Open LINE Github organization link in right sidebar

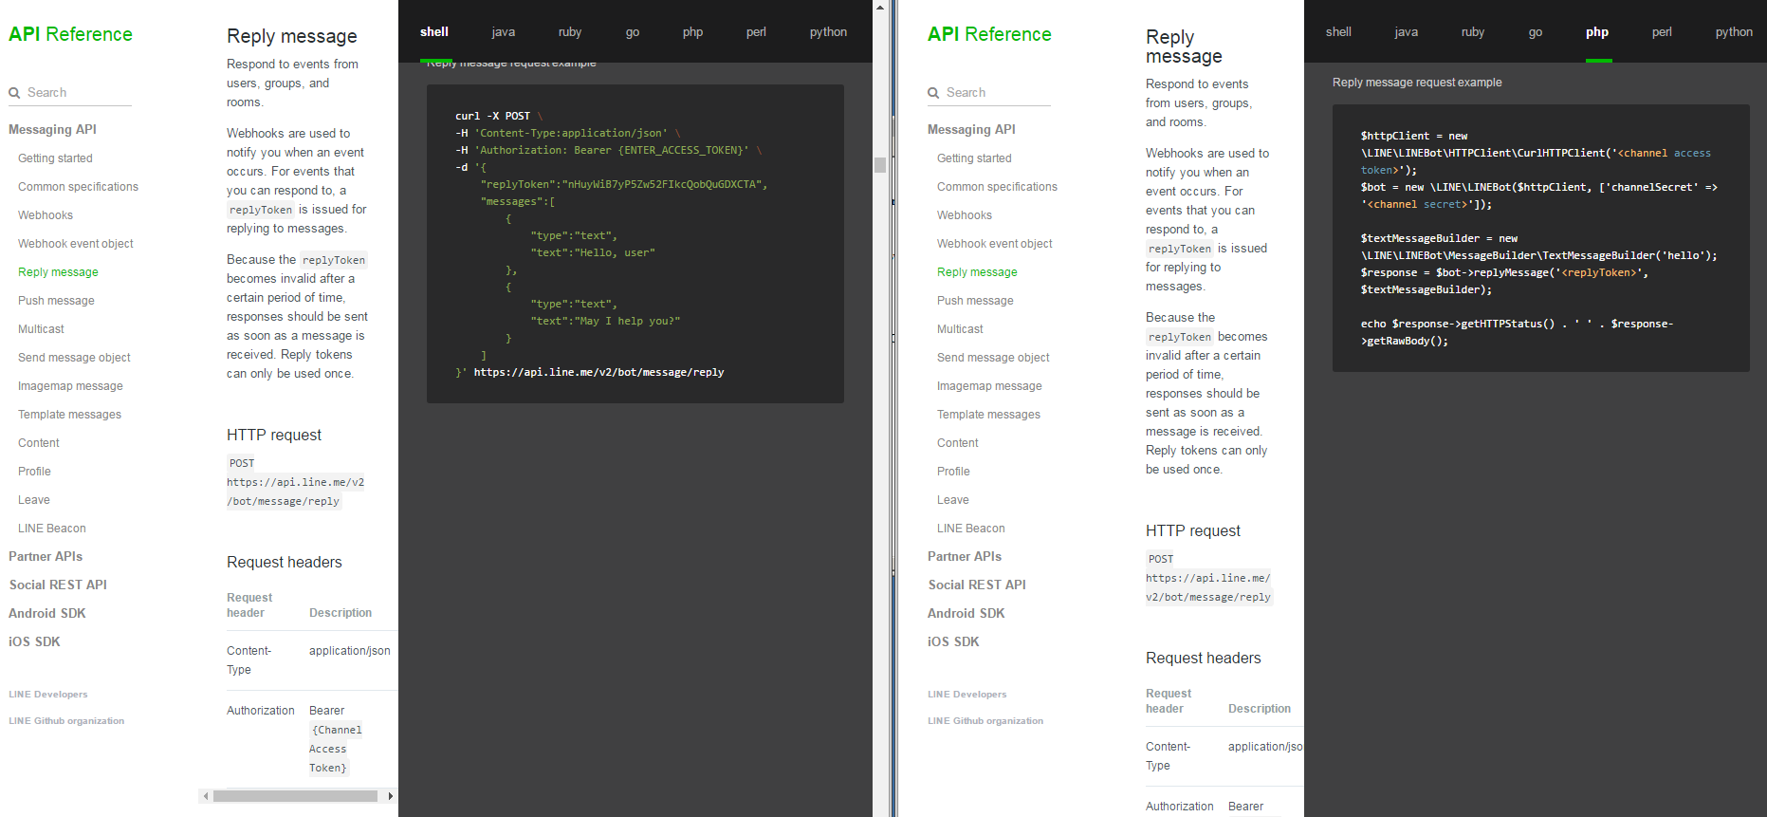(x=985, y=721)
